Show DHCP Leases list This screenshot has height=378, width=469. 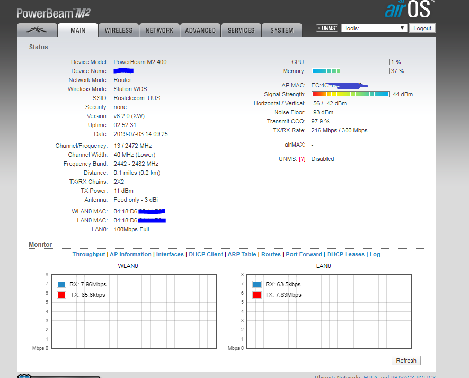coord(346,254)
